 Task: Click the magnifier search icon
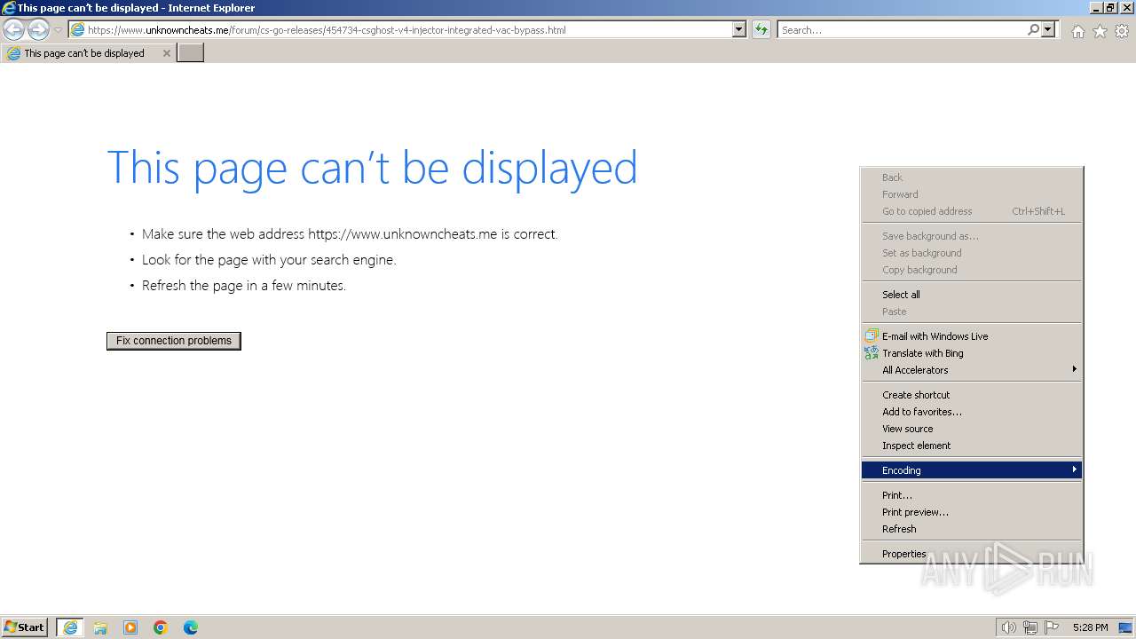coord(1033,29)
